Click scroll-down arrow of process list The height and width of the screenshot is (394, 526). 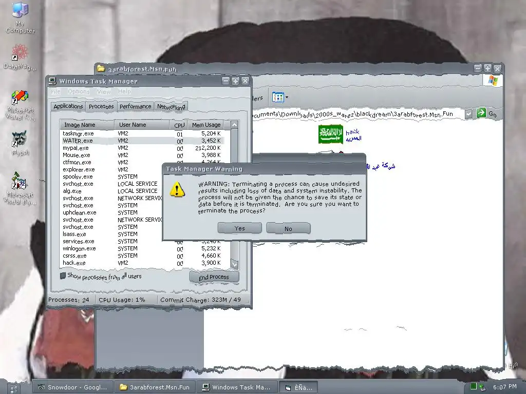coord(234,264)
